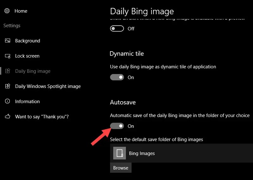Click the Bing Images folder entry

182,153
